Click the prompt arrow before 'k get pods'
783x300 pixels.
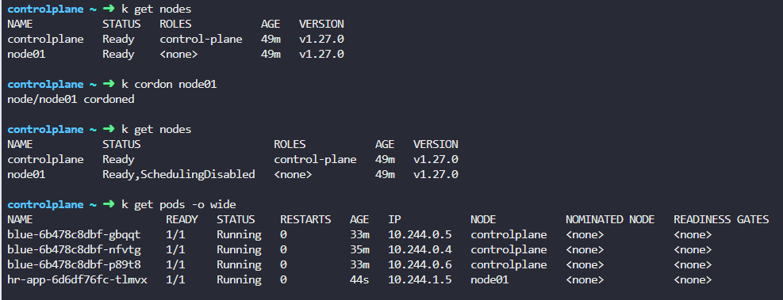tap(109, 204)
